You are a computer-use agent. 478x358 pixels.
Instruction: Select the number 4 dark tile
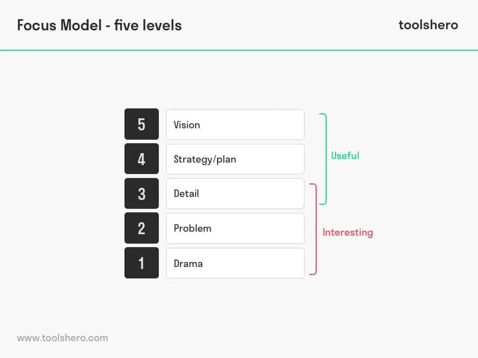(x=141, y=159)
